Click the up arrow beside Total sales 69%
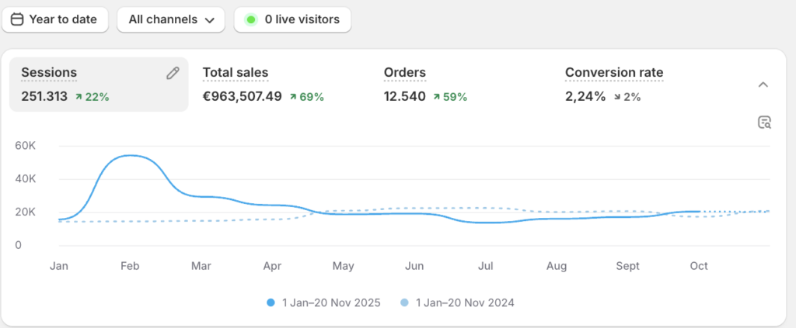 point(293,97)
